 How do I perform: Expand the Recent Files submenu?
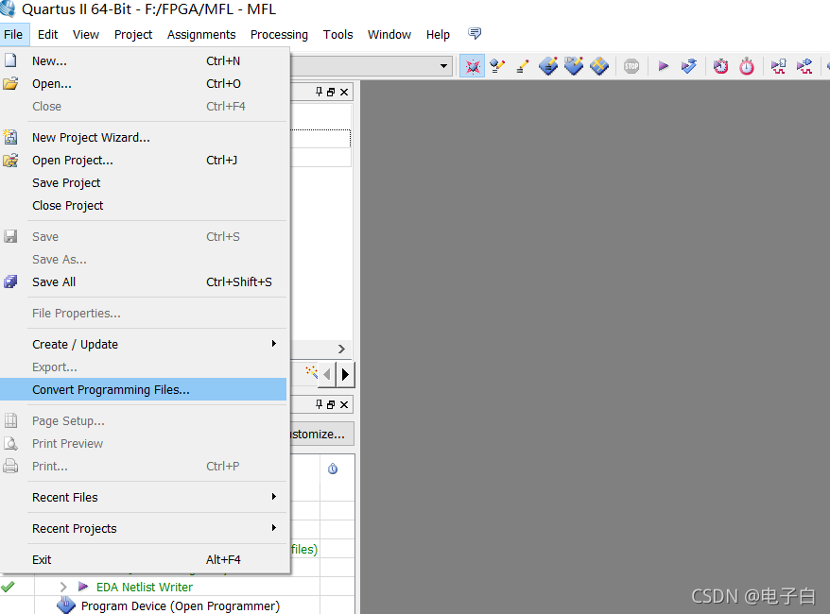click(x=273, y=497)
